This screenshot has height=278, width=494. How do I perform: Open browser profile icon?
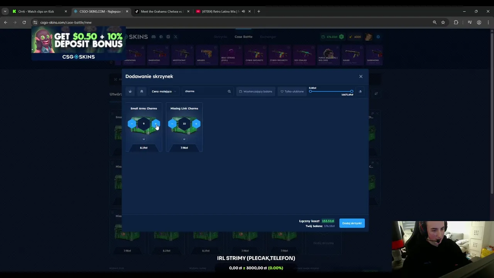pyautogui.click(x=479, y=22)
